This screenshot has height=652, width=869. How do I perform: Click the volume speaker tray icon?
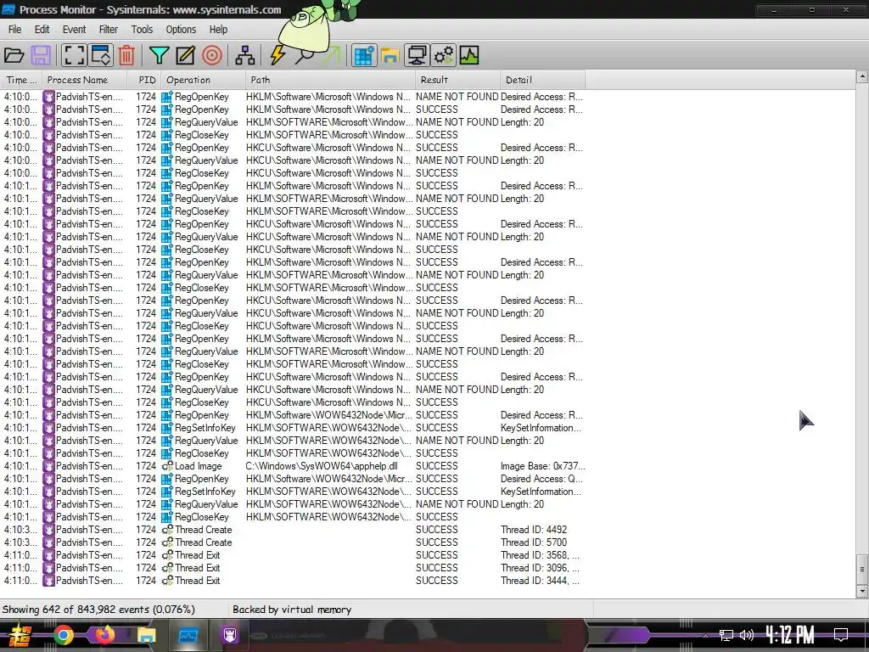pyautogui.click(x=747, y=635)
